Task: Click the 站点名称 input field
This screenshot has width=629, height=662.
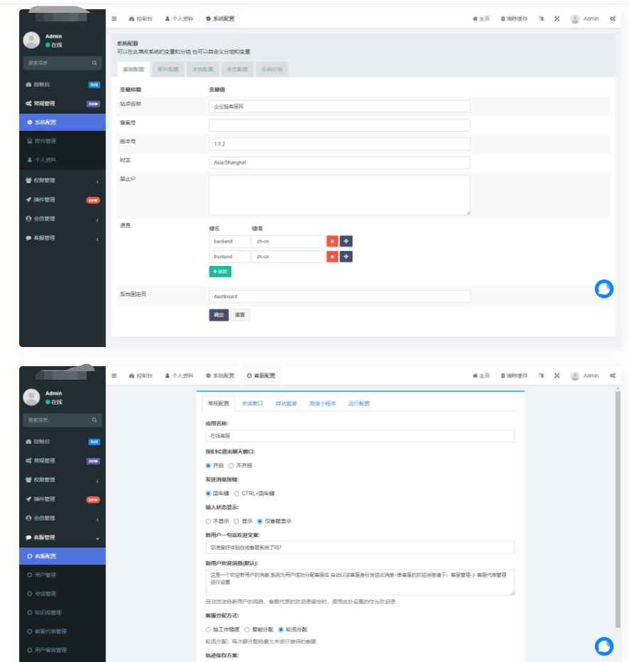Action: pos(339,106)
